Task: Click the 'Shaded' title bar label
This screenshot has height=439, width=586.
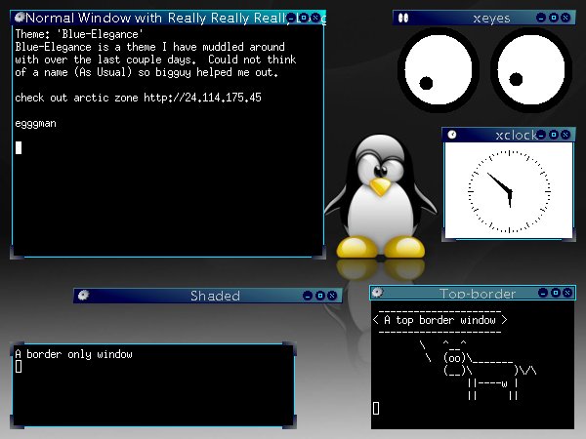Action: (215, 296)
